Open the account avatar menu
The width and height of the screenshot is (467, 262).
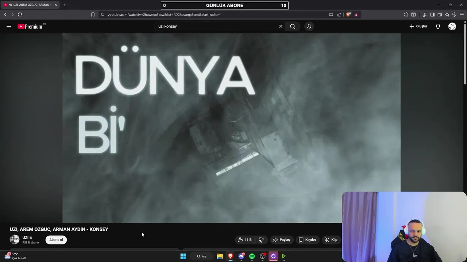coord(452,26)
